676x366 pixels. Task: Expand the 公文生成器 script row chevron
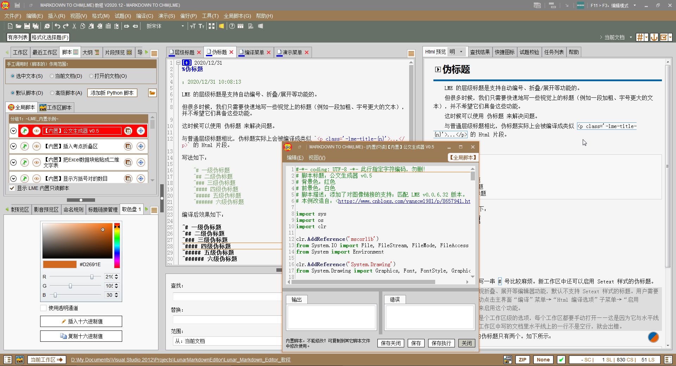13,131
